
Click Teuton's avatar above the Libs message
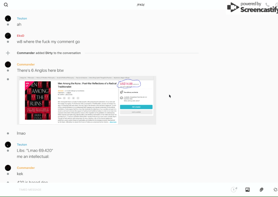pyautogui.click(x=8, y=145)
